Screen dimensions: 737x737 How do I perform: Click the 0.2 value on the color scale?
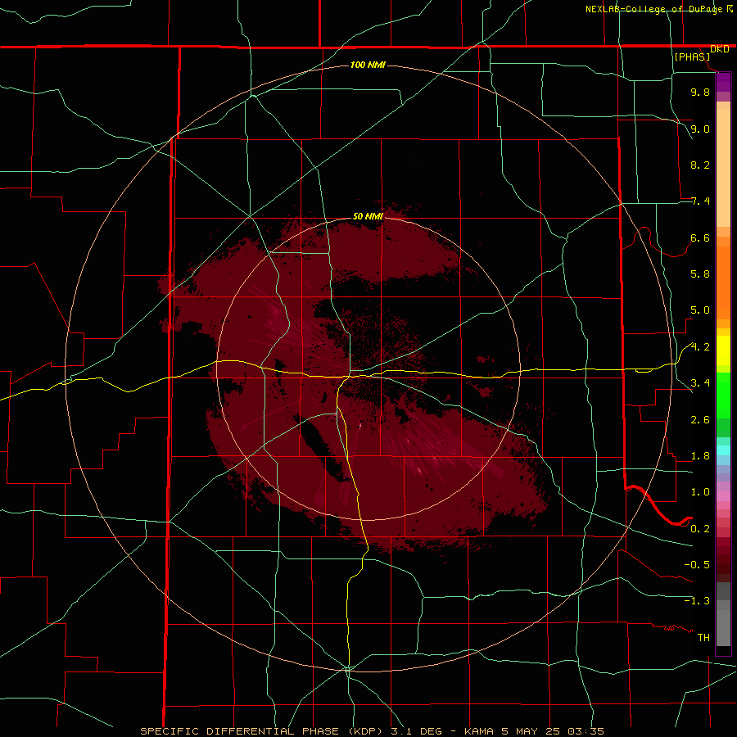(x=700, y=528)
